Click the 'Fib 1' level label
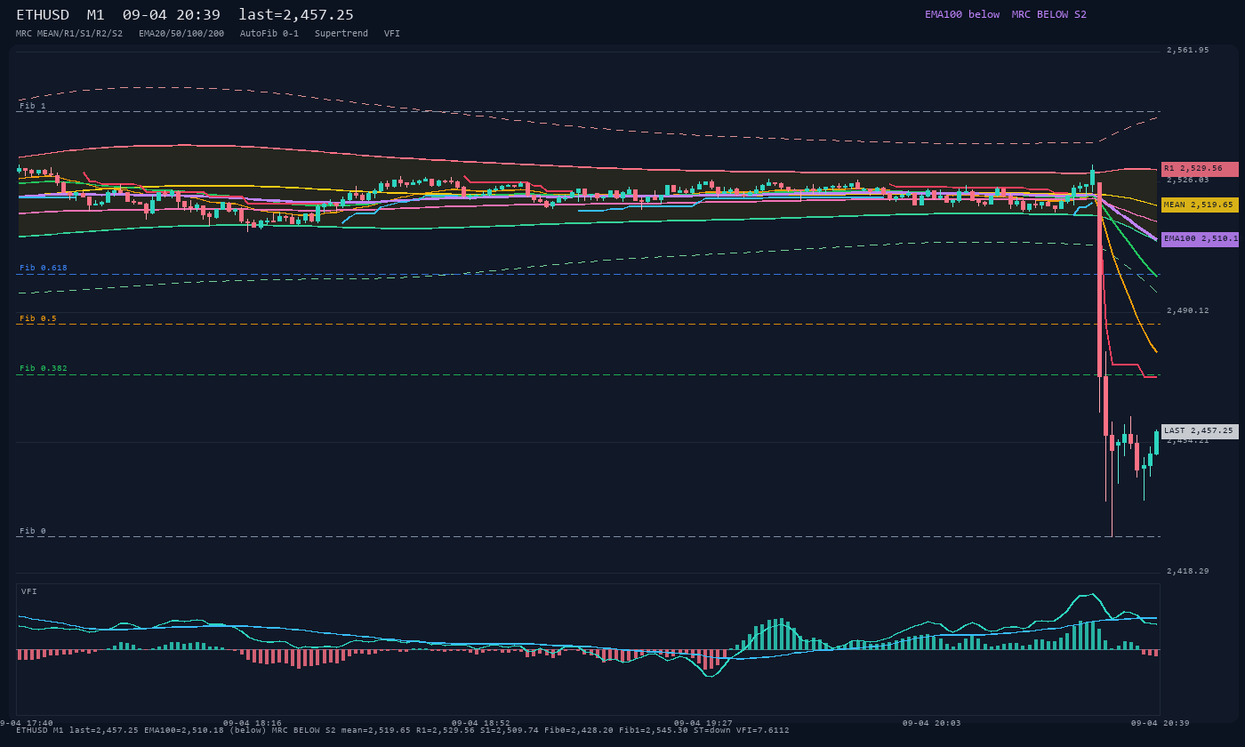 coord(33,106)
